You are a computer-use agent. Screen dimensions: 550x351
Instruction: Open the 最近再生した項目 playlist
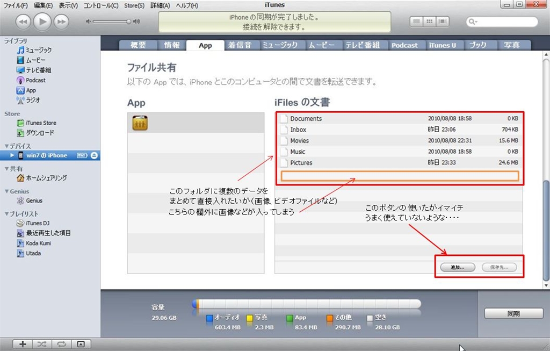(x=44, y=233)
